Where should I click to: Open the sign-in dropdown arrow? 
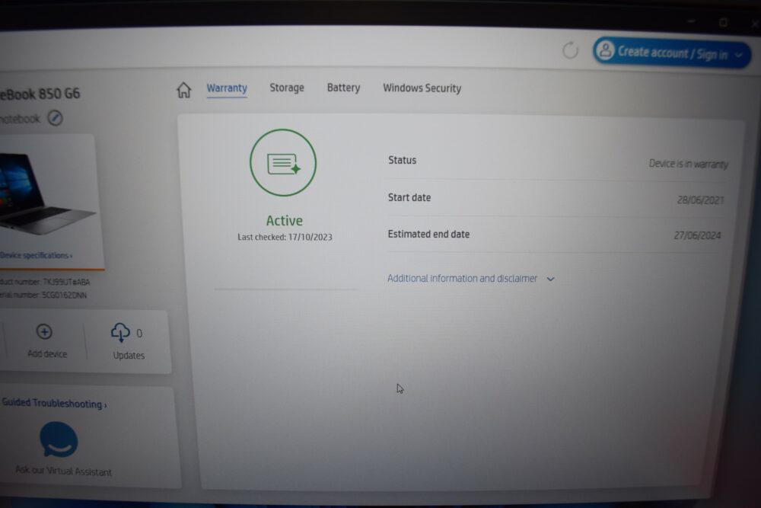point(739,55)
